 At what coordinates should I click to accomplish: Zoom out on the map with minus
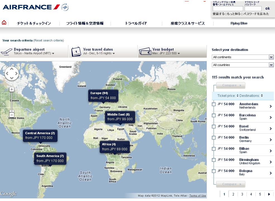point(12,115)
